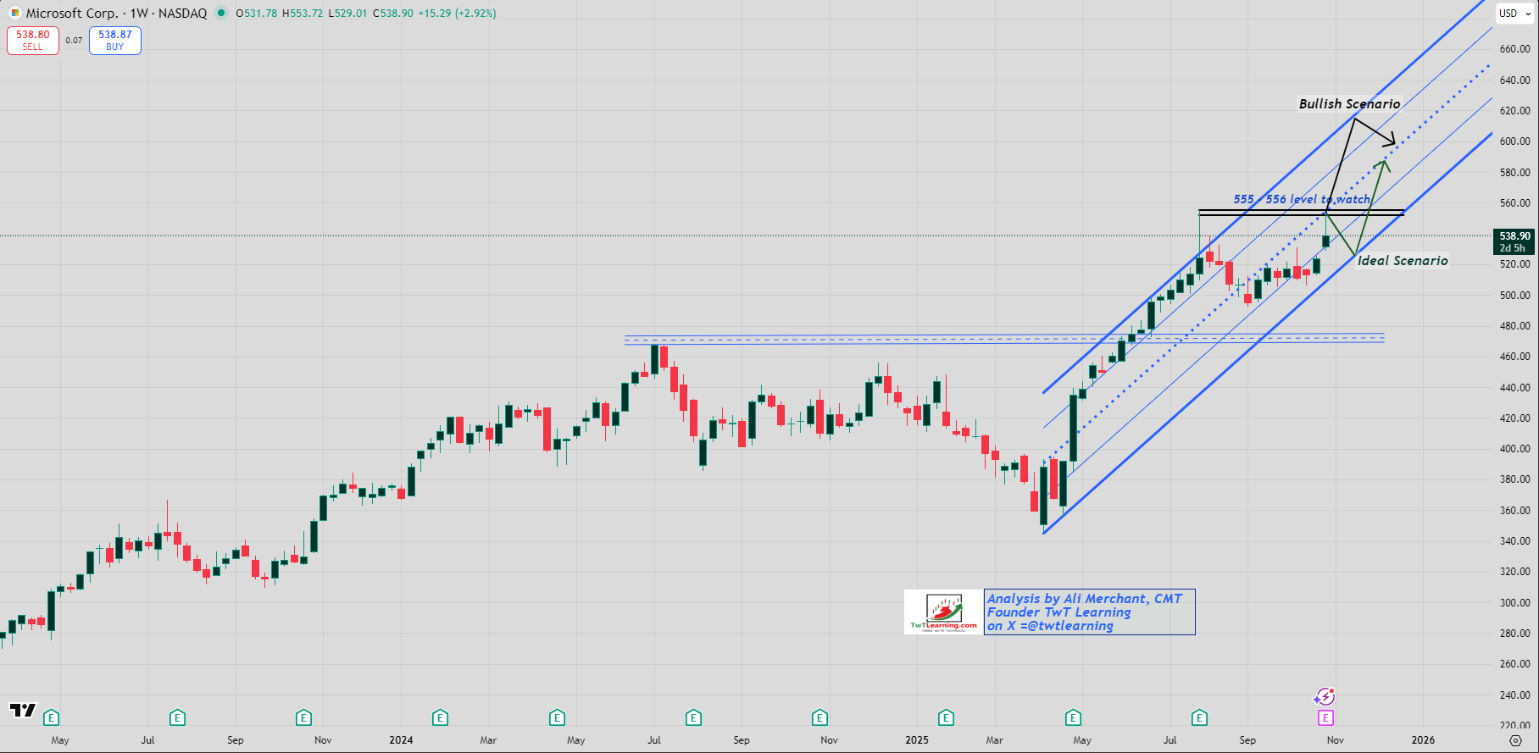Open the earnings marker between 2024 and Mar
The width and height of the screenshot is (1539, 753).
(440, 718)
